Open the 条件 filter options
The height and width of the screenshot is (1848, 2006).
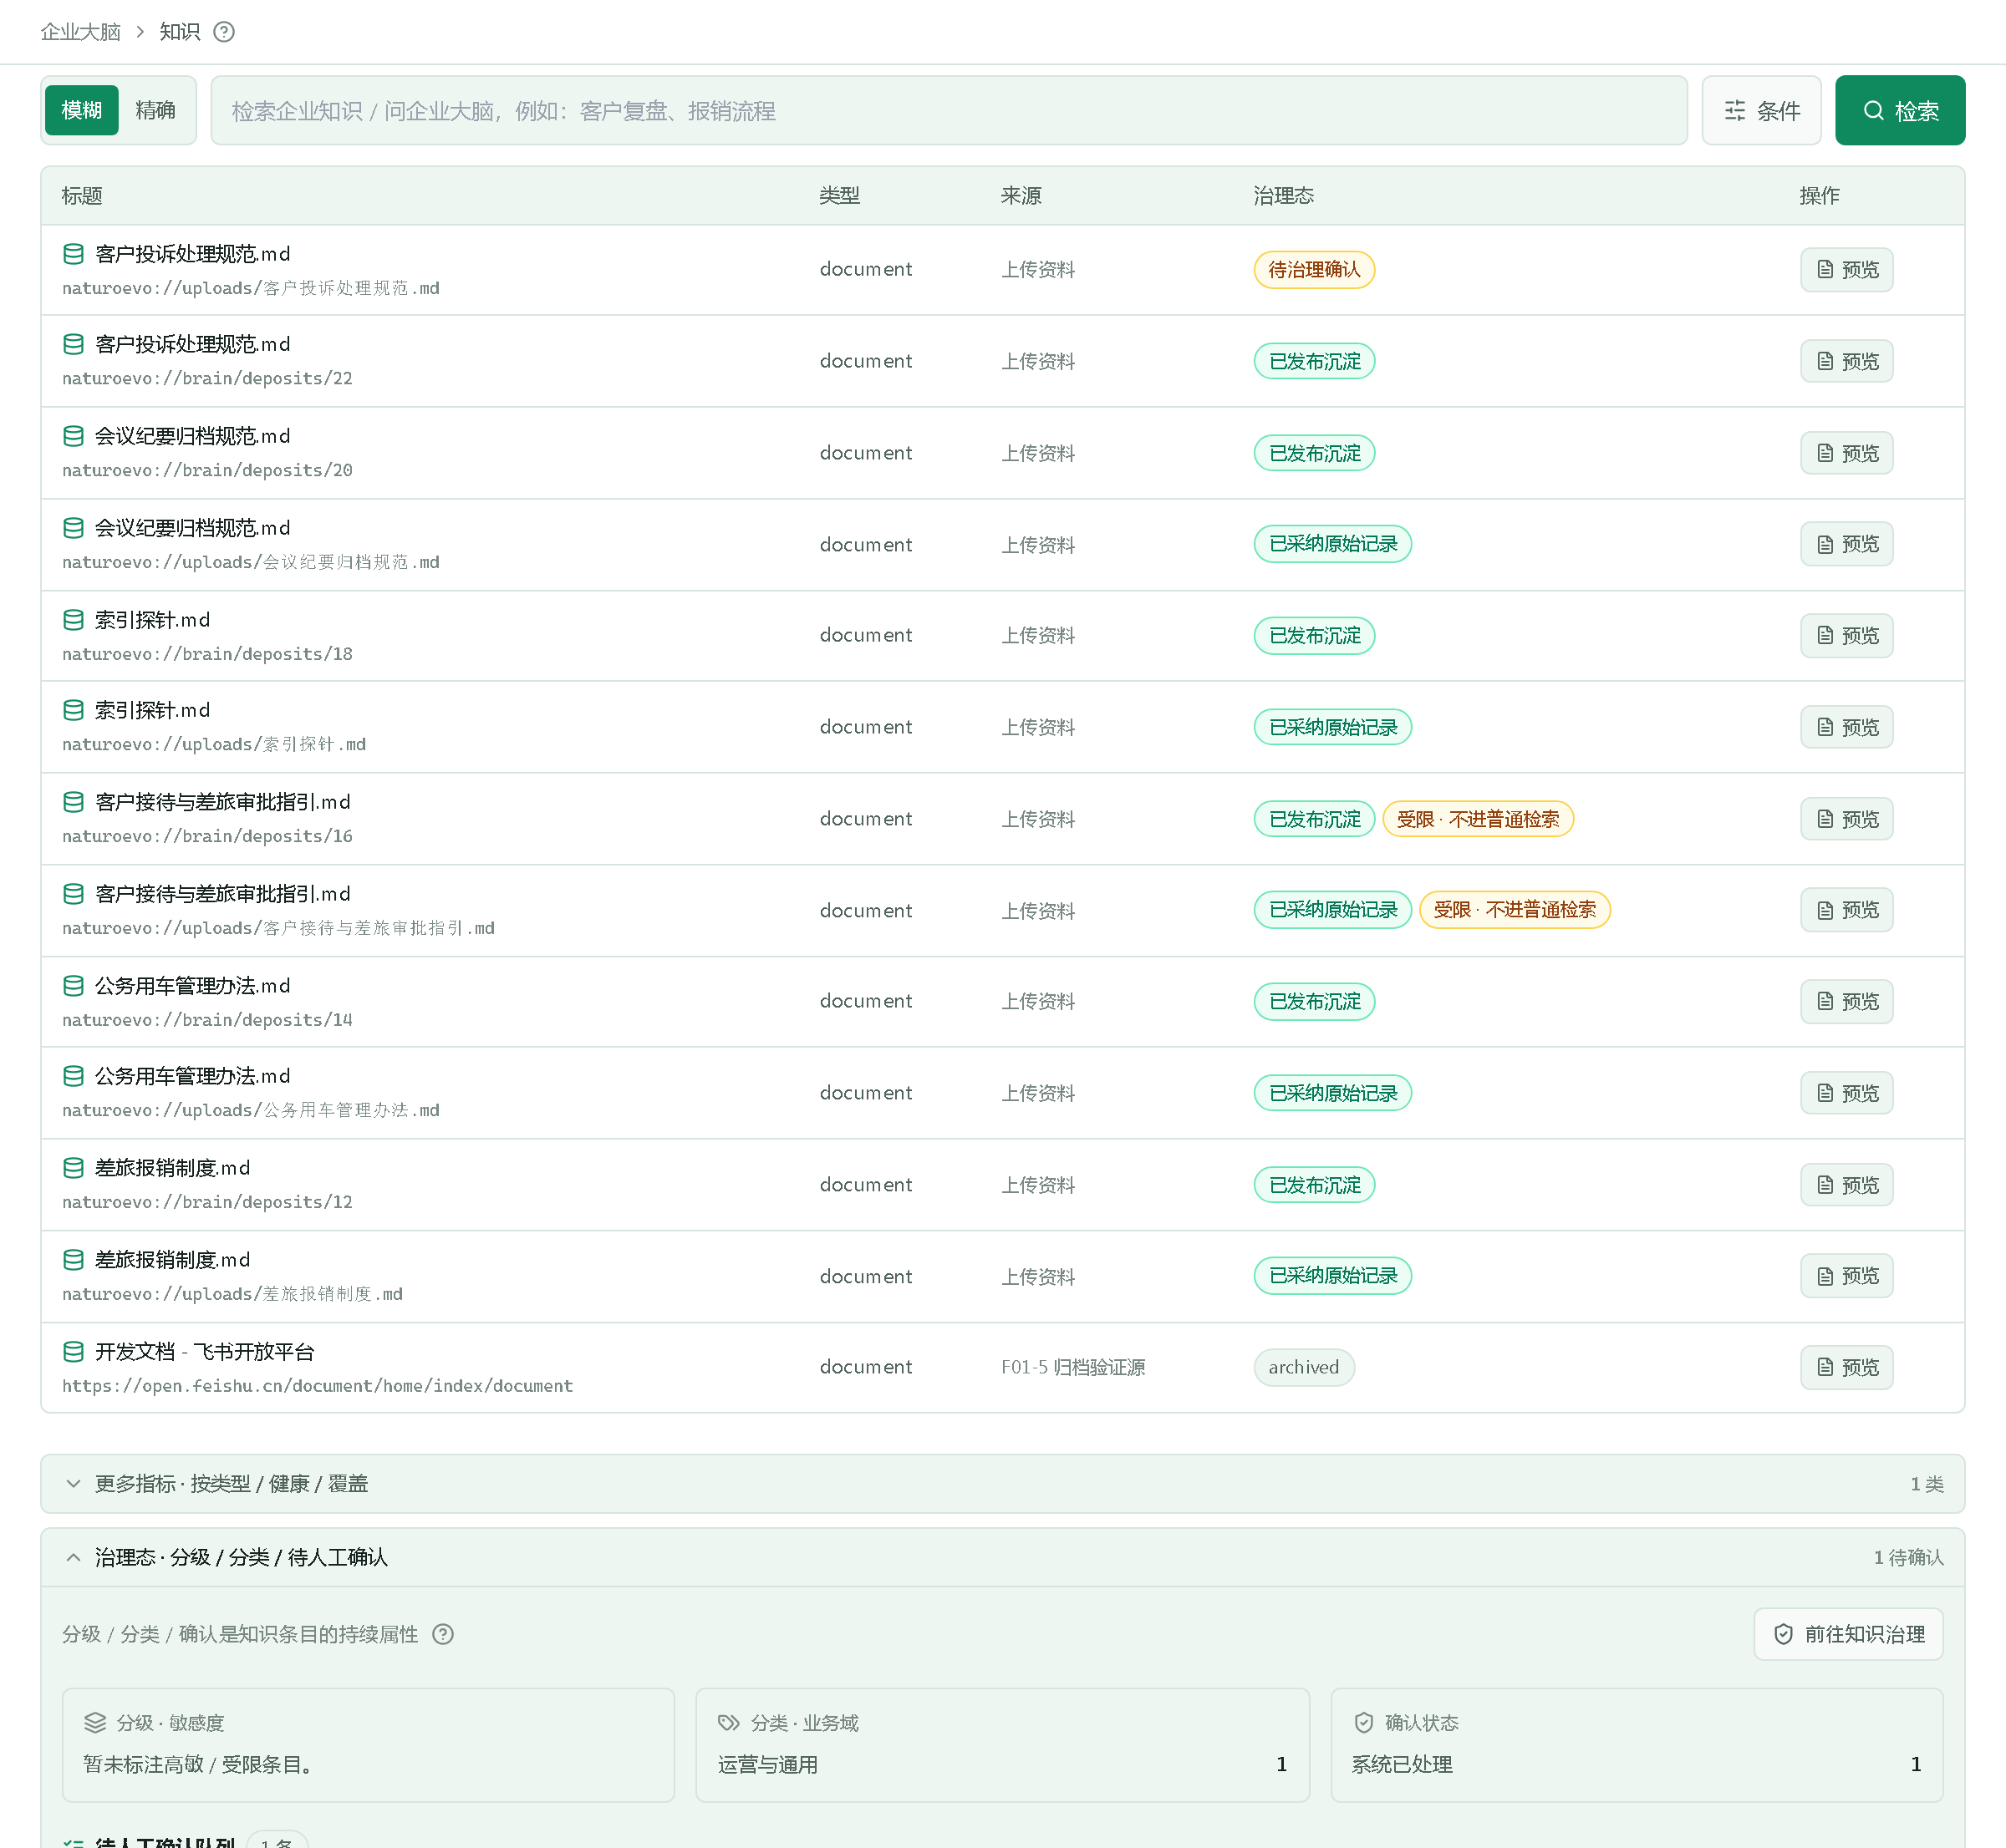pyautogui.click(x=1762, y=110)
